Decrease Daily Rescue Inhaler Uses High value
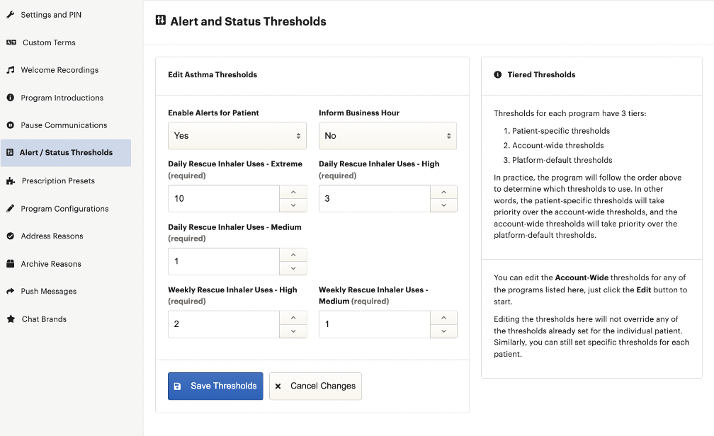Viewport: 714px width, 436px height. tap(443, 205)
